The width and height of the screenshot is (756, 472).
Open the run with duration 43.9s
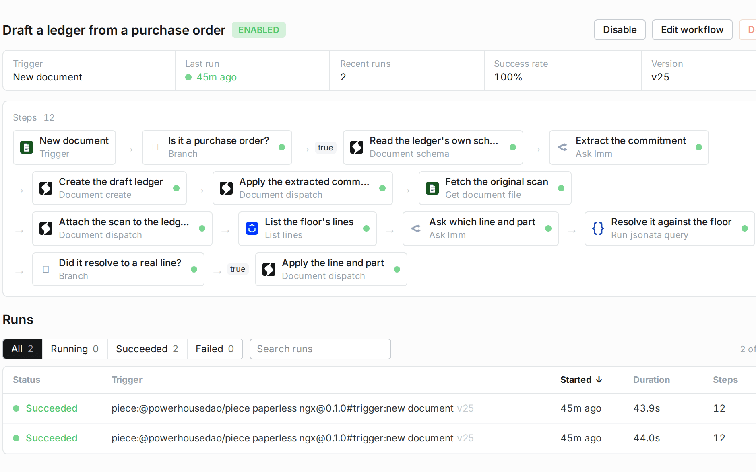coord(379,408)
